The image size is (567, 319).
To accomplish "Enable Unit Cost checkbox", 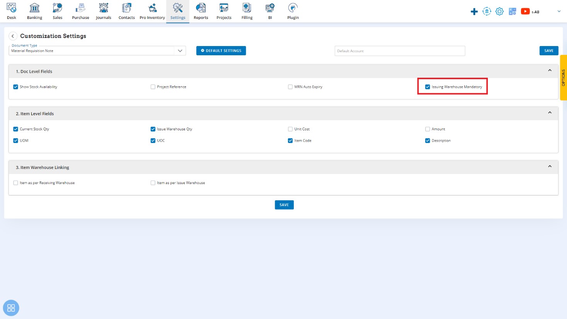I will coord(290,129).
